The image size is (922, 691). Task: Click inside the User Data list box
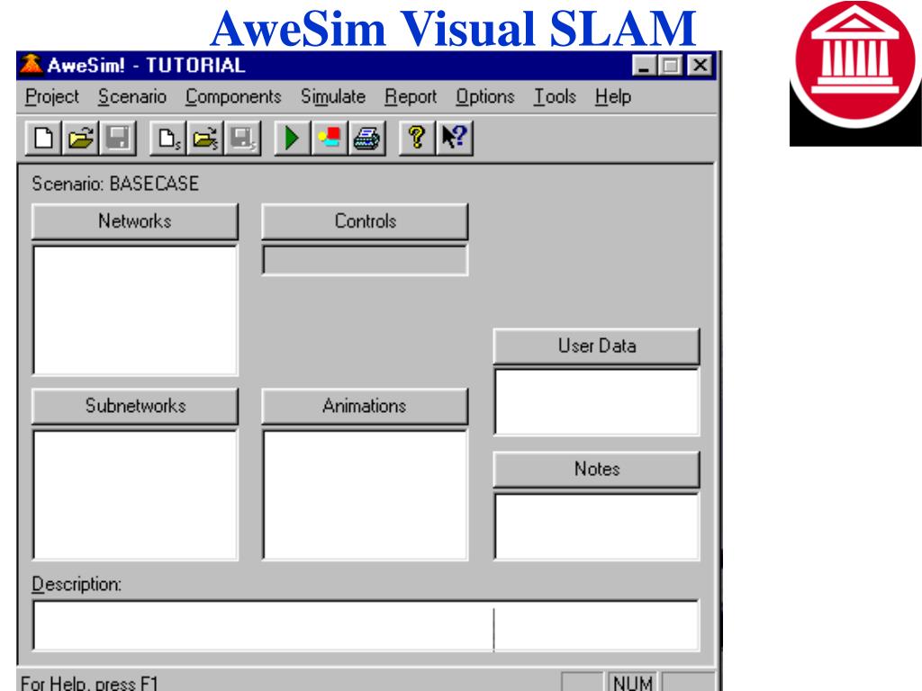[597, 402]
